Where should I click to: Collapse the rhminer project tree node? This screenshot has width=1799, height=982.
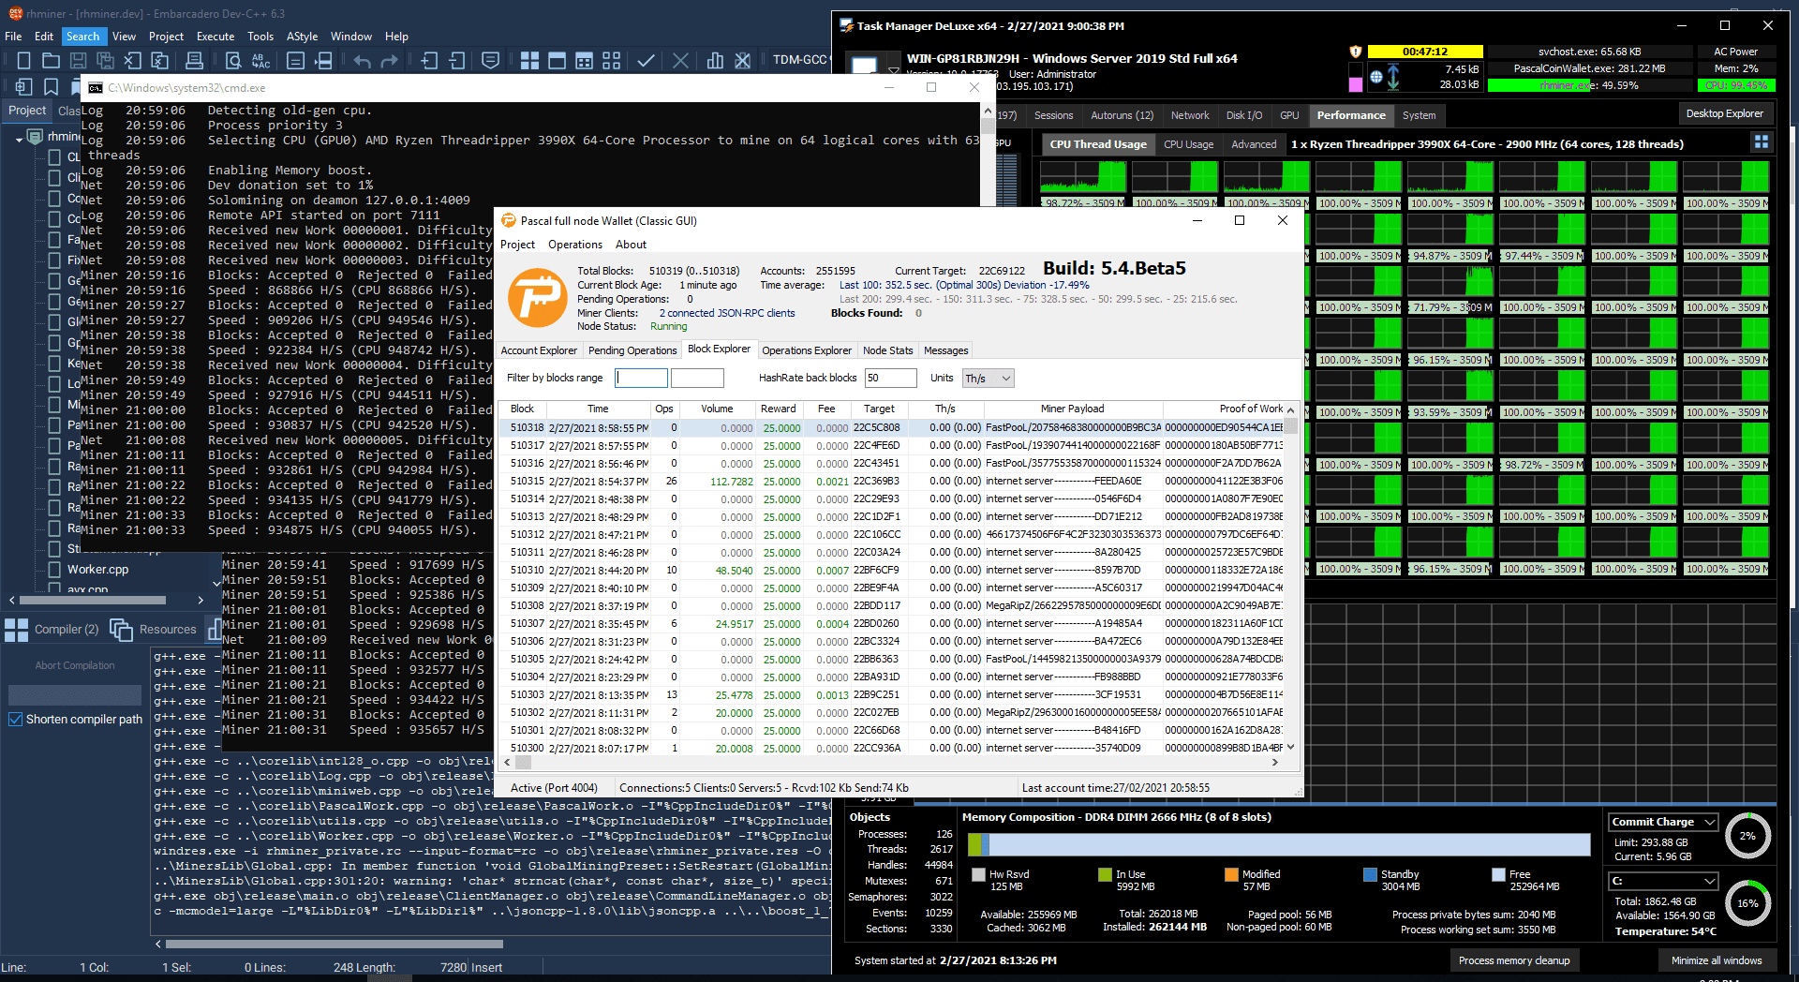(x=19, y=139)
